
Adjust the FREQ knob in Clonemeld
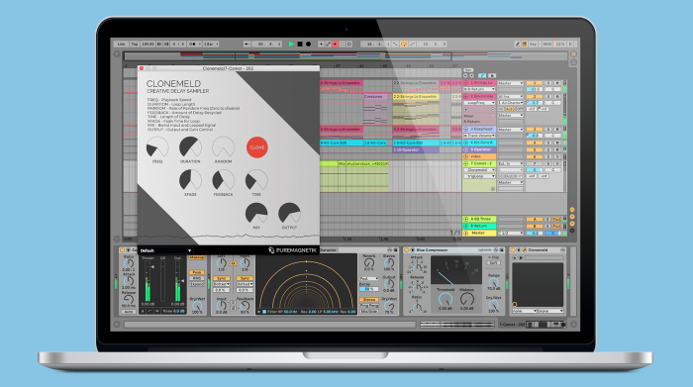[x=157, y=147]
